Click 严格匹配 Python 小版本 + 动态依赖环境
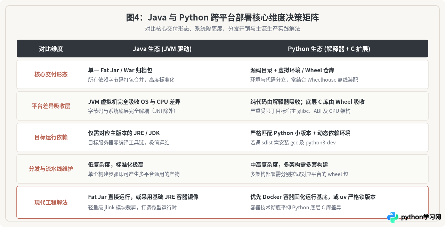 300,133
